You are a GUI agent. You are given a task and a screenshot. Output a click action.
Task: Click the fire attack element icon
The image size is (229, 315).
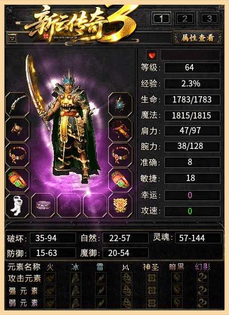click(x=50, y=278)
